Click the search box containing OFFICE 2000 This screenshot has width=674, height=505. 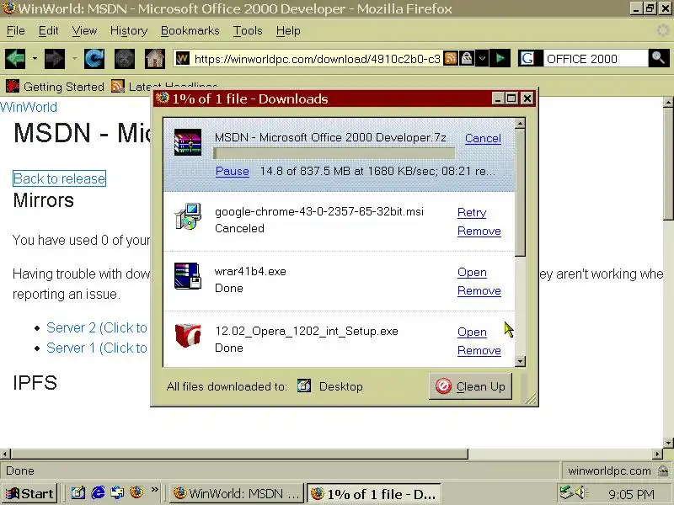[596, 58]
